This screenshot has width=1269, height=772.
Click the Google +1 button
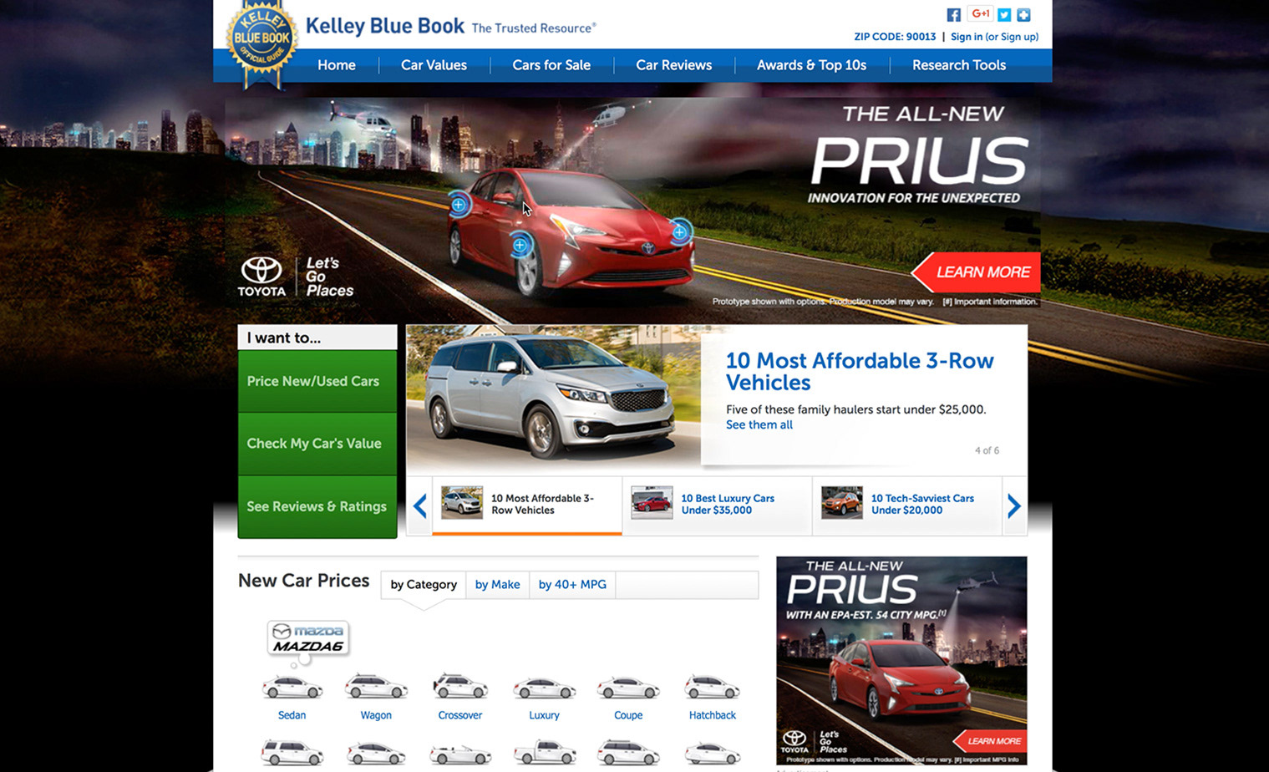pos(980,13)
